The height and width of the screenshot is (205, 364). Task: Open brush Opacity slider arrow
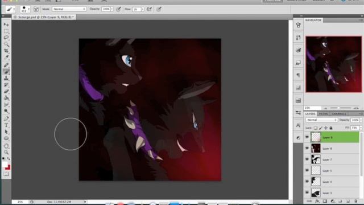pos(112,9)
